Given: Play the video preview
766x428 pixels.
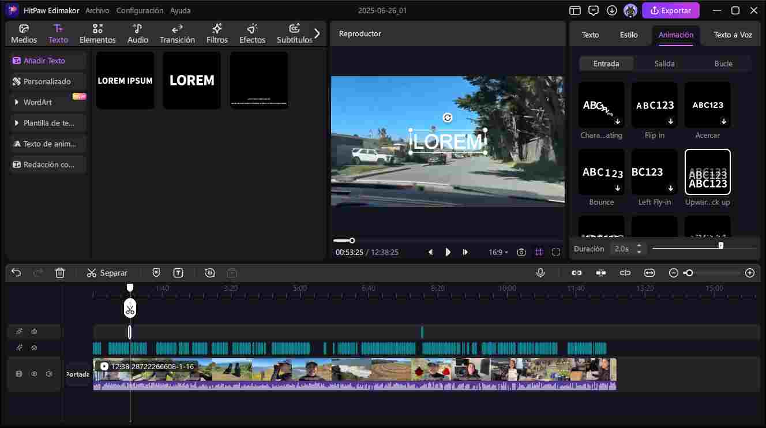Looking at the screenshot, I should (448, 252).
